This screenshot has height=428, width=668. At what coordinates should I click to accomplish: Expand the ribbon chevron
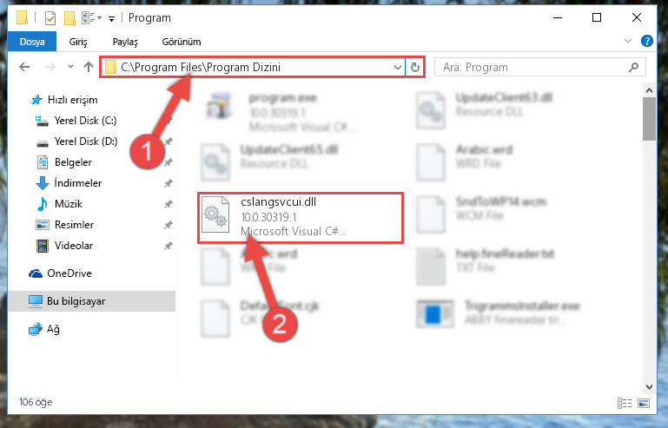(627, 42)
